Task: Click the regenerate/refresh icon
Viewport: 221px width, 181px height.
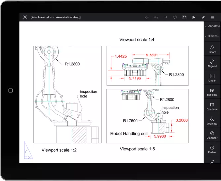Action: (x=175, y=17)
